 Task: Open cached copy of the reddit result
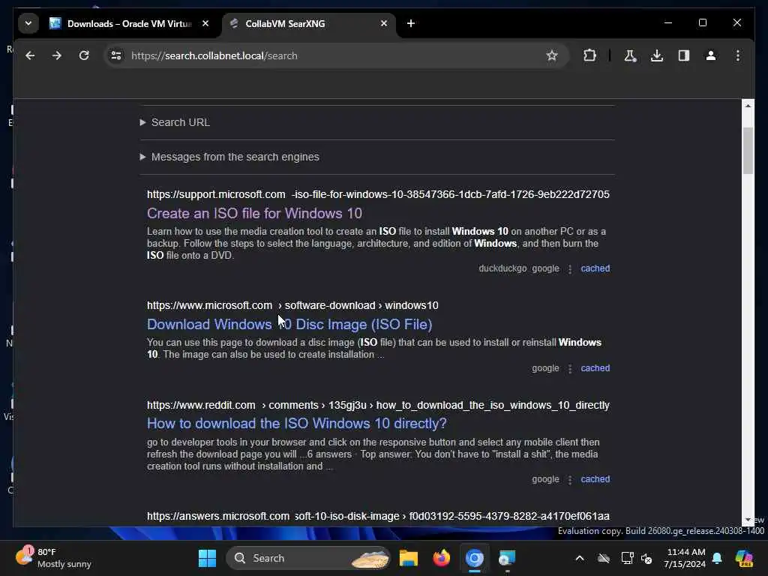pyautogui.click(x=595, y=479)
